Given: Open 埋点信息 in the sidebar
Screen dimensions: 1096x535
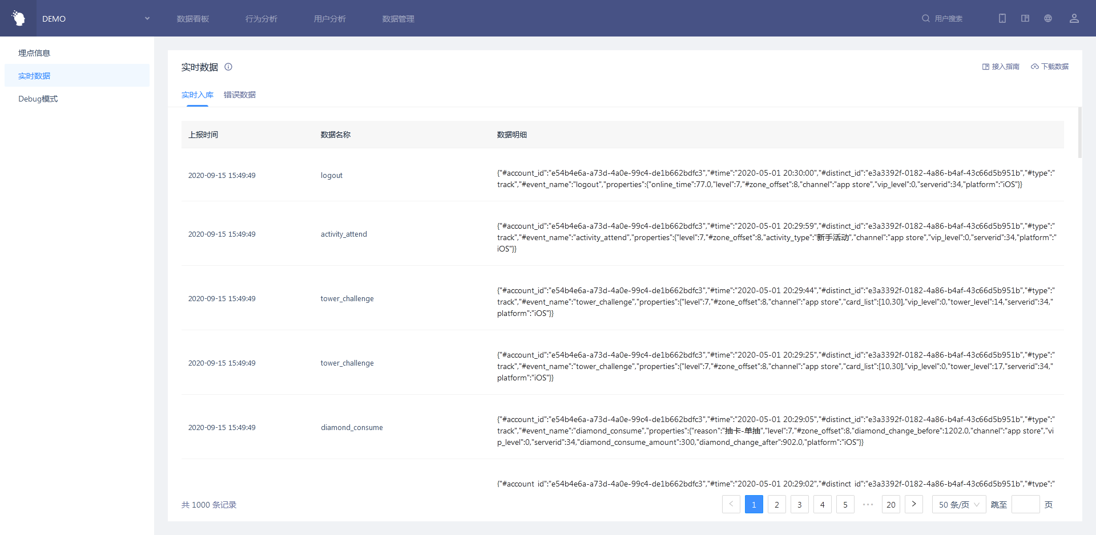Looking at the screenshot, I should tap(34, 53).
